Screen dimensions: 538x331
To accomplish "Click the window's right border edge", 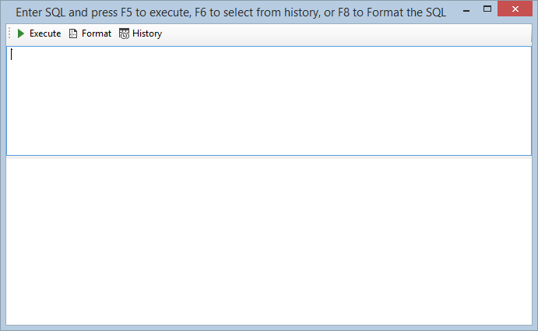I will pyautogui.click(x=535, y=171).
